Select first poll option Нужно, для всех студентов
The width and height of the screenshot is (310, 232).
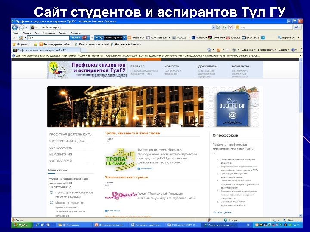51,192
